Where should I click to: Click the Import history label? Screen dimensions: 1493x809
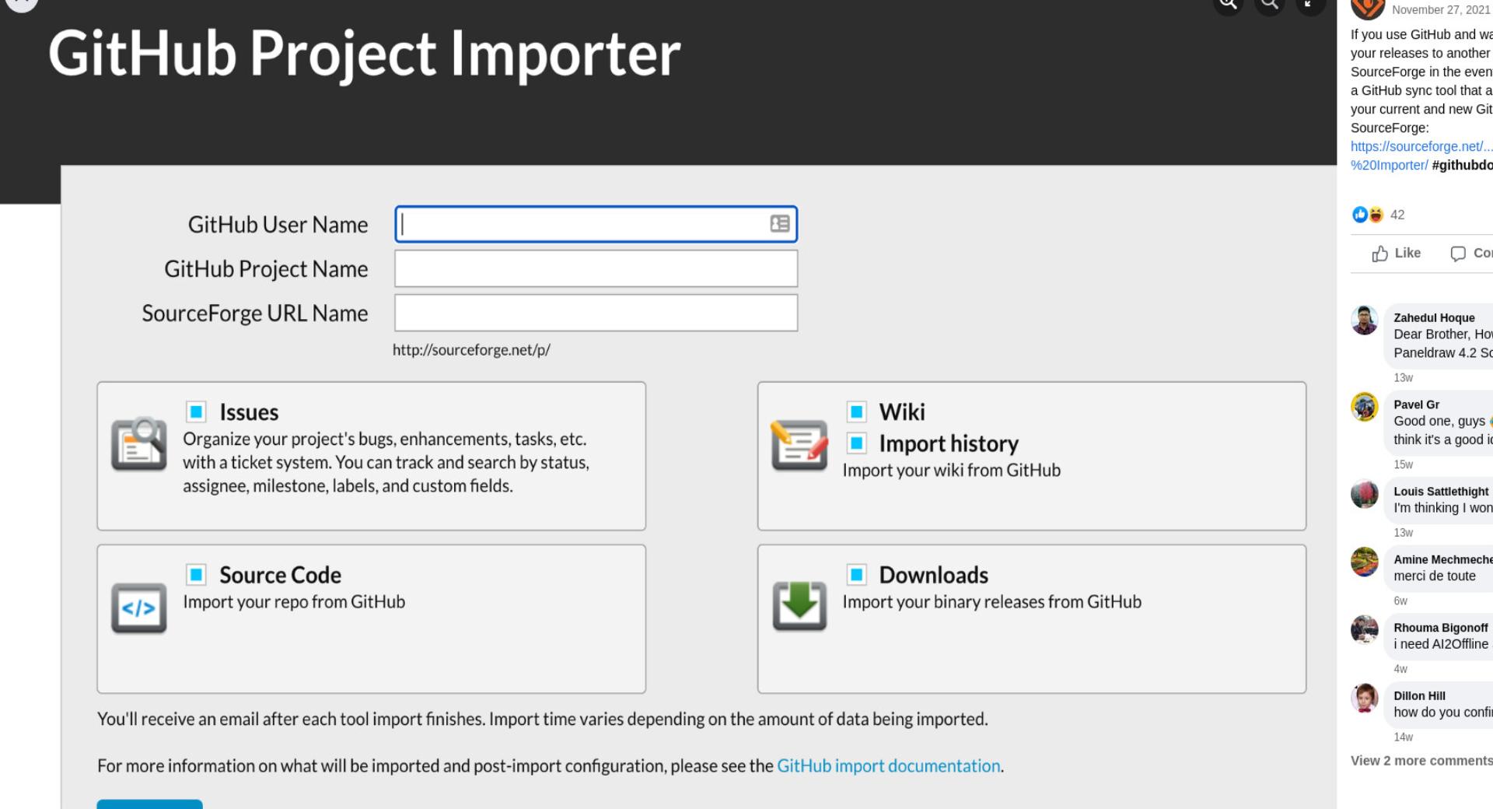tap(949, 443)
